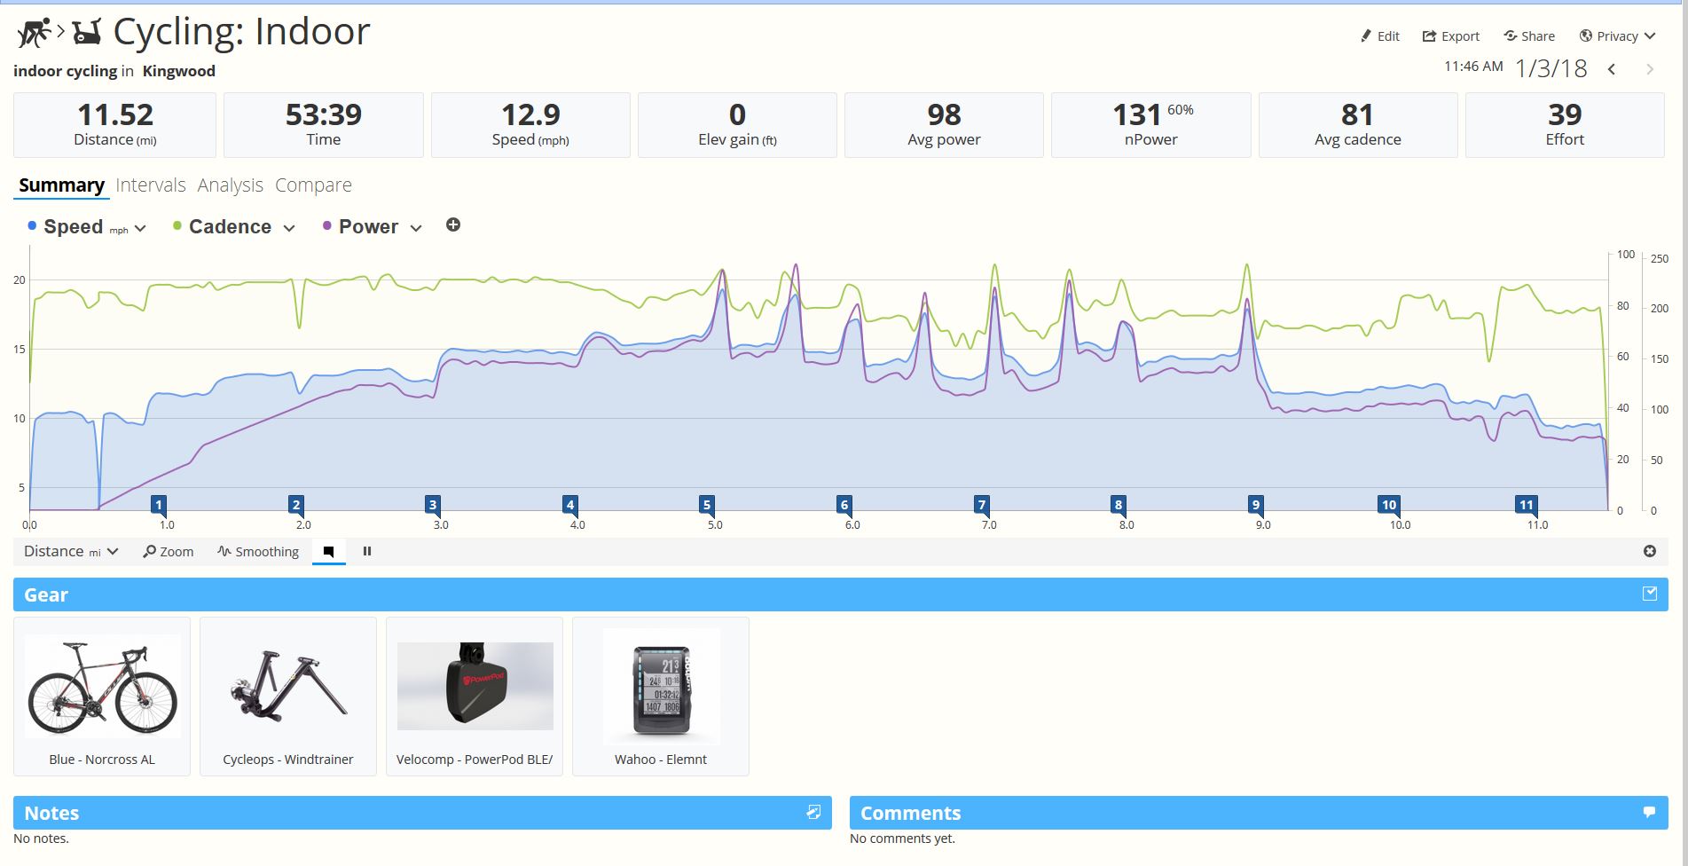
Task: Click the 53:39 Time stat box
Action: tap(324, 125)
